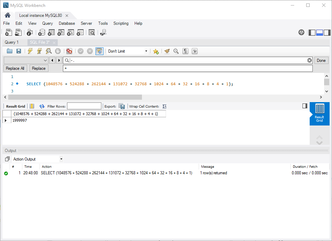Expand the Action Output dropdown
The width and height of the screenshot is (332, 241).
click(38, 159)
